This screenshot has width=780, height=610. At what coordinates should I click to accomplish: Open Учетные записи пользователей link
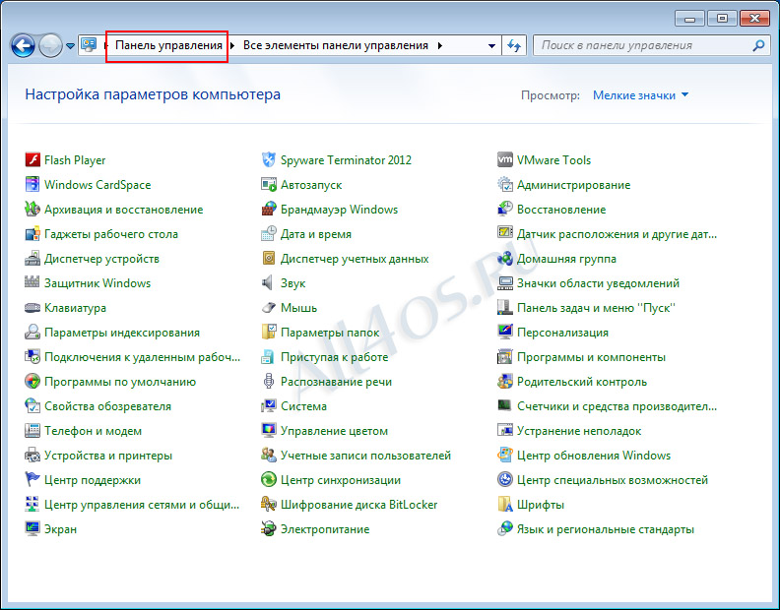click(365, 456)
